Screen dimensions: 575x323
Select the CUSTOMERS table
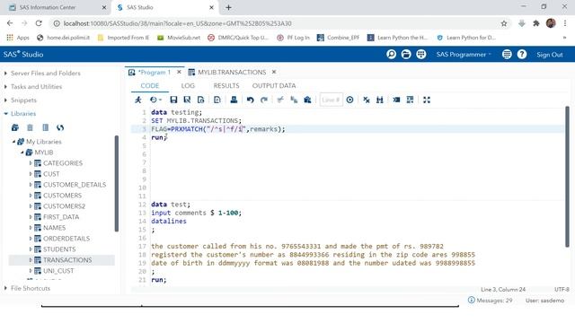tap(62, 196)
